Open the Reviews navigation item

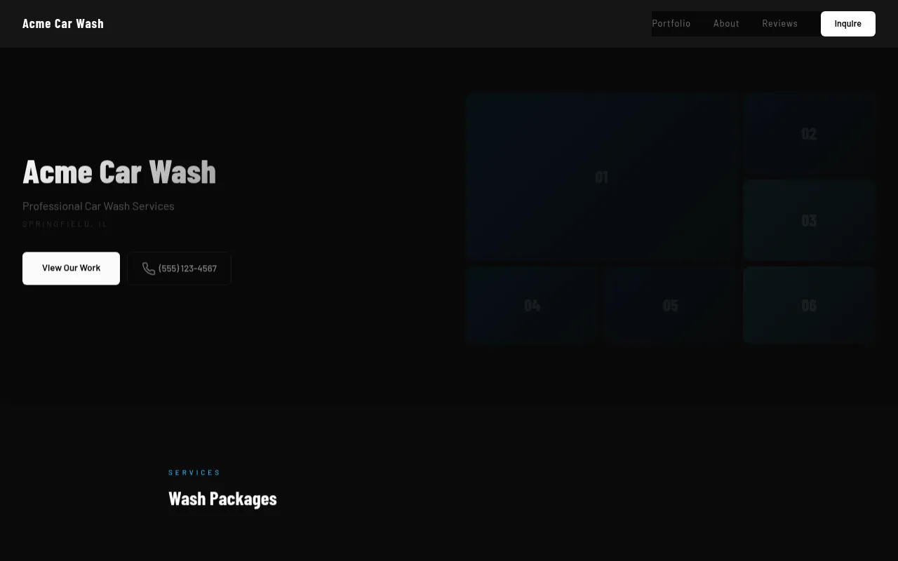coord(779,23)
